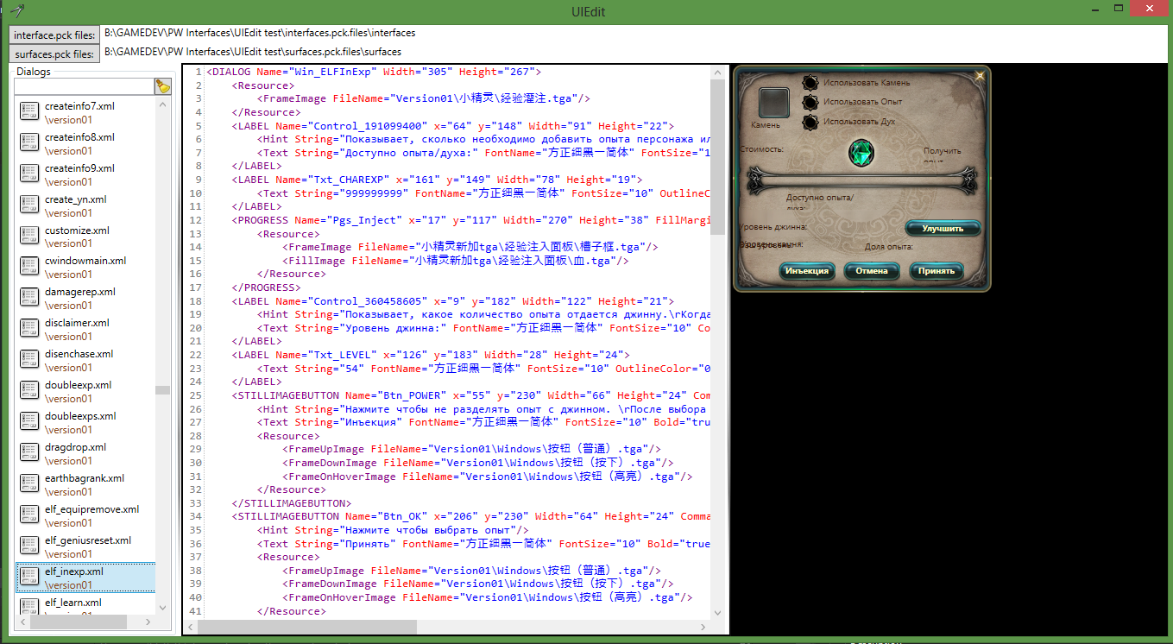Click the surfaces.pck files button
Image resolution: width=1173 pixels, height=644 pixels.
coord(54,54)
